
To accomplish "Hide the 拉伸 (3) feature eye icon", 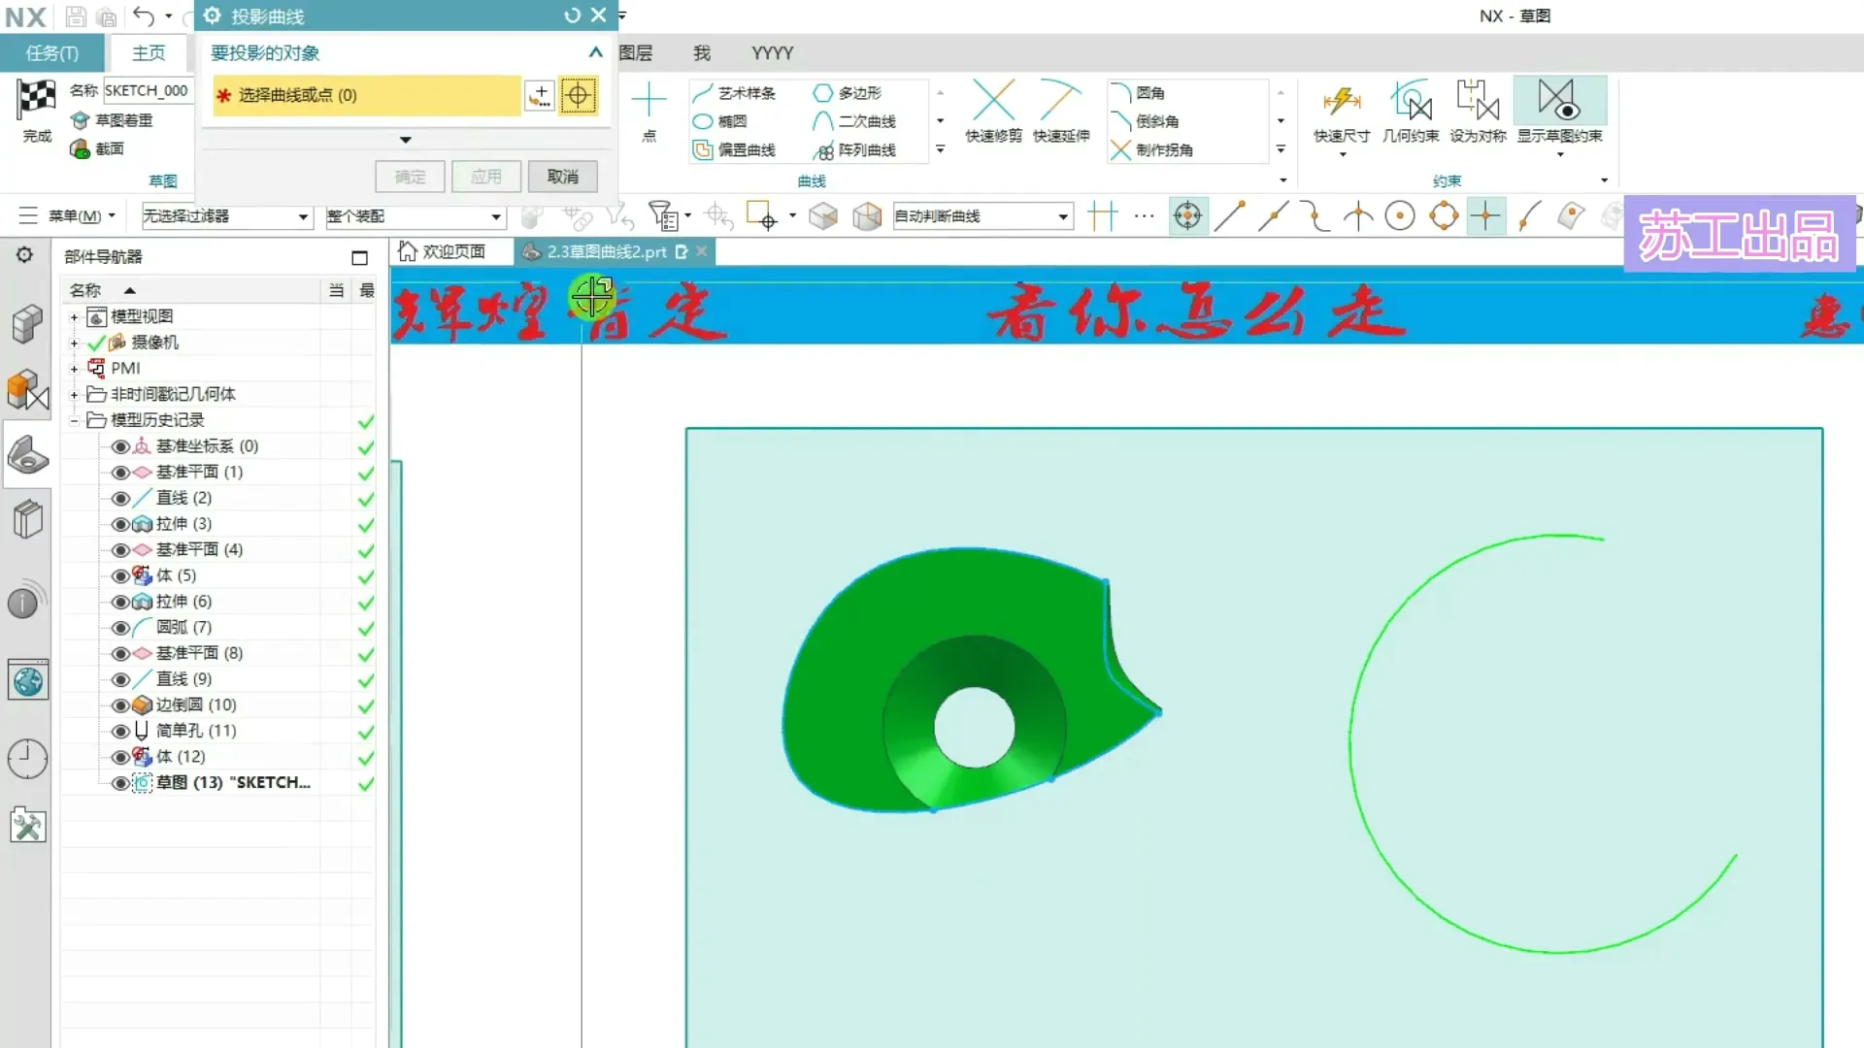I will 120,524.
